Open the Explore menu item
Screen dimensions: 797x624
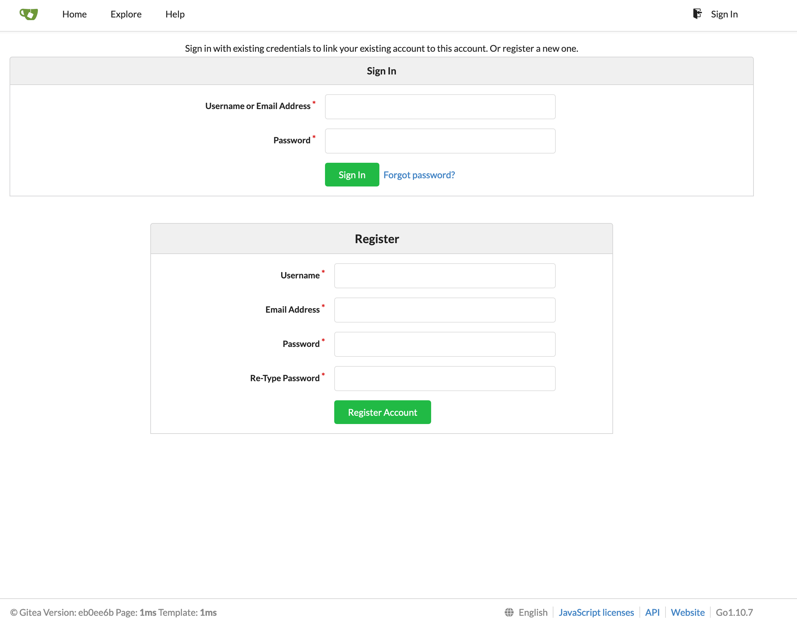point(126,14)
